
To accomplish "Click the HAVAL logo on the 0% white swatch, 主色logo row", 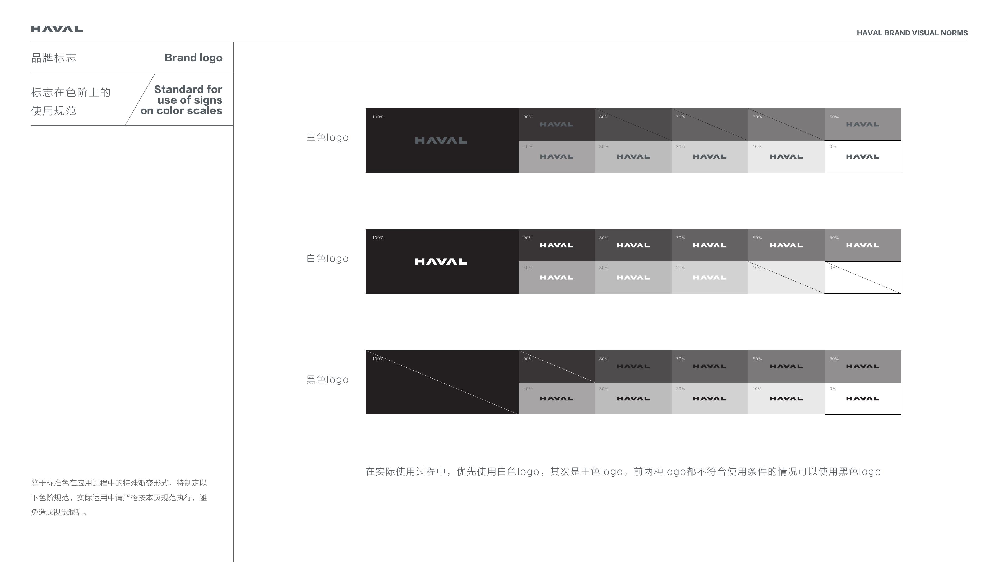I will point(863,157).
